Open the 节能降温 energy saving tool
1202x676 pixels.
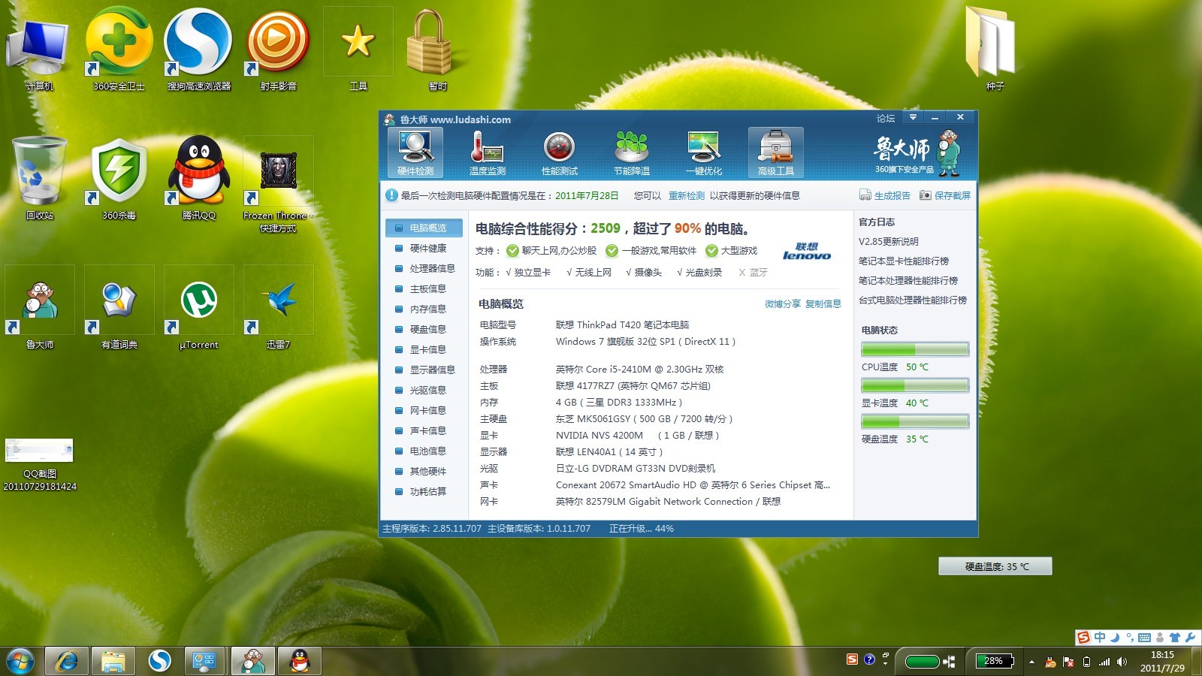click(x=632, y=153)
